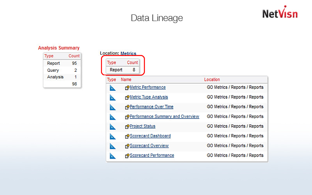
Task: Click the small shortcut icon before Performance Summary and Overview
Action: tap(127, 117)
